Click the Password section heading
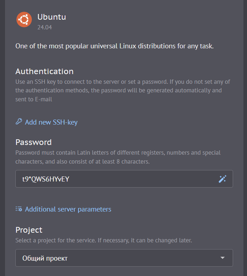This screenshot has width=247, height=276. [x=34, y=142]
